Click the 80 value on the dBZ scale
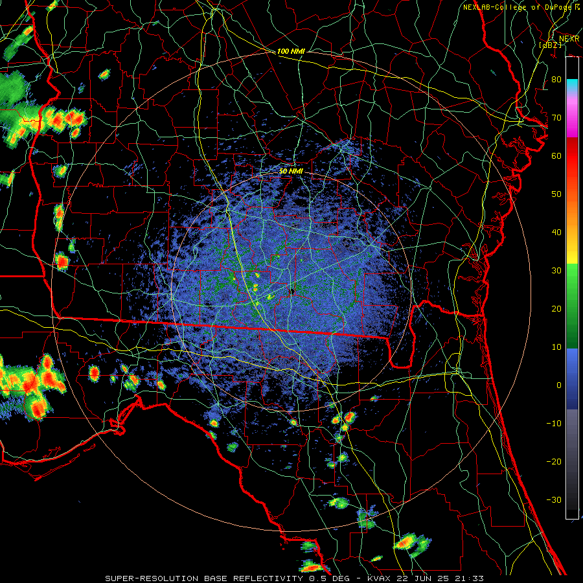 click(x=556, y=80)
